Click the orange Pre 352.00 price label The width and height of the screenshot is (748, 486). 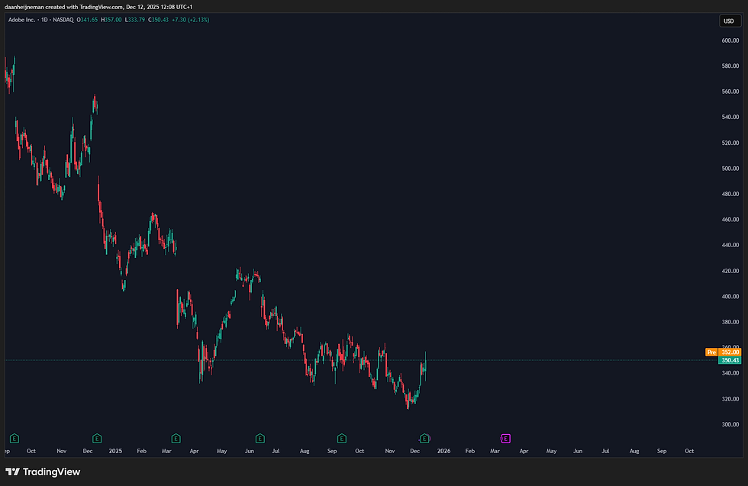pyautogui.click(x=724, y=352)
